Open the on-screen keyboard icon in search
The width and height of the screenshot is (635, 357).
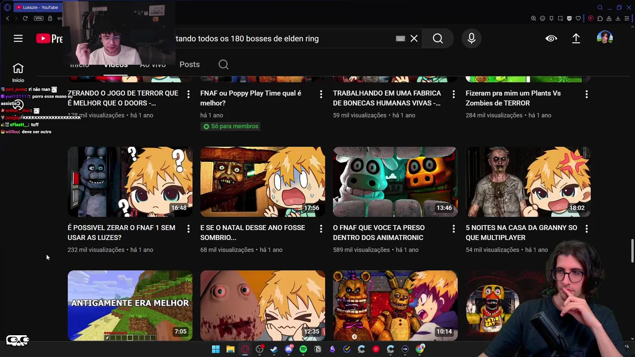[400, 38]
